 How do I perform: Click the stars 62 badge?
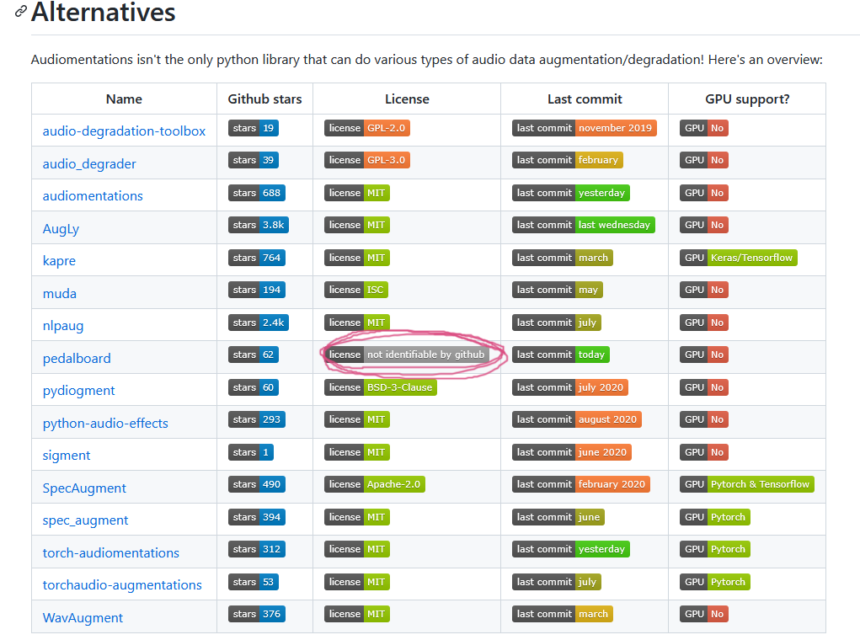[x=254, y=355]
